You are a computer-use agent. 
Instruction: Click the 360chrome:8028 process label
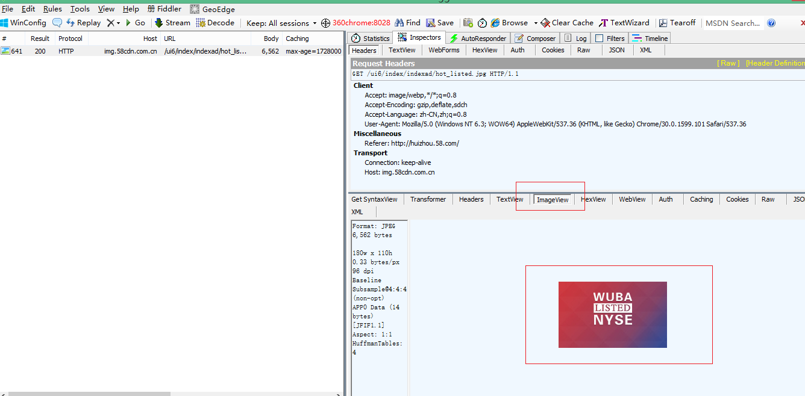(362, 23)
